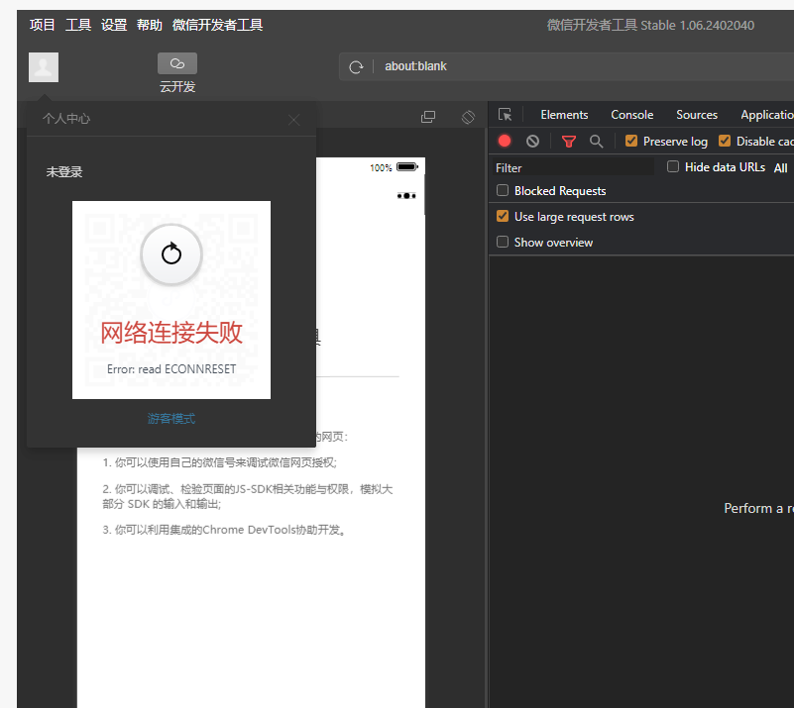Screen dimensions: 794x708
Task: Switch to the Application tab
Action: point(767,115)
